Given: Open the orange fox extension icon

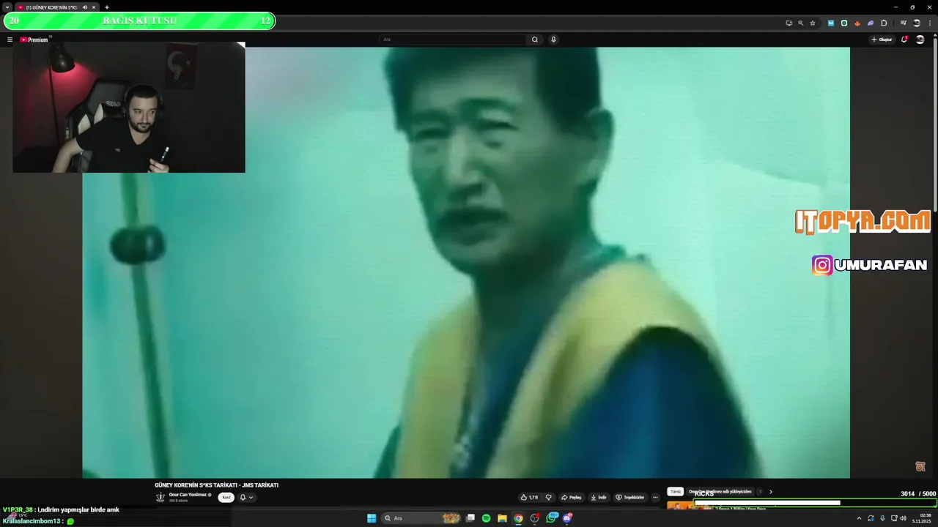Looking at the screenshot, I should pyautogui.click(x=857, y=23).
